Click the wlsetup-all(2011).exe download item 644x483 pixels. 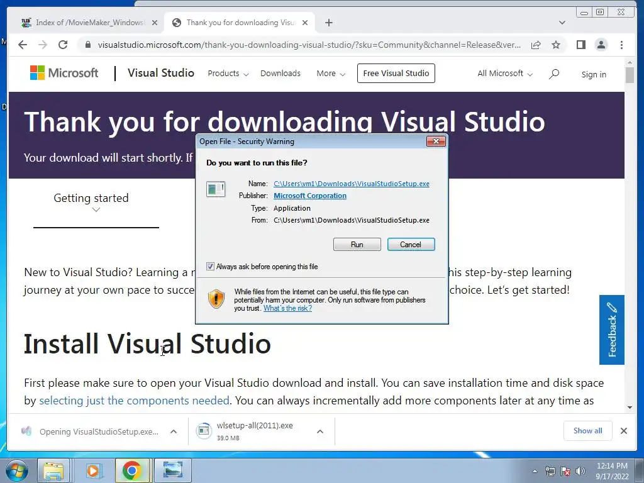[255, 431]
